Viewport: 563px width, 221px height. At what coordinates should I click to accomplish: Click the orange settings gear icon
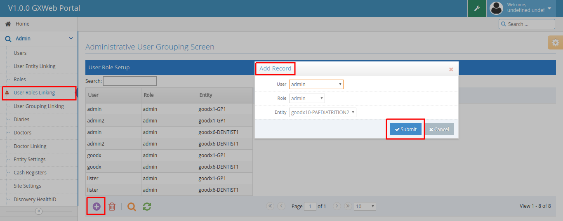point(555,42)
